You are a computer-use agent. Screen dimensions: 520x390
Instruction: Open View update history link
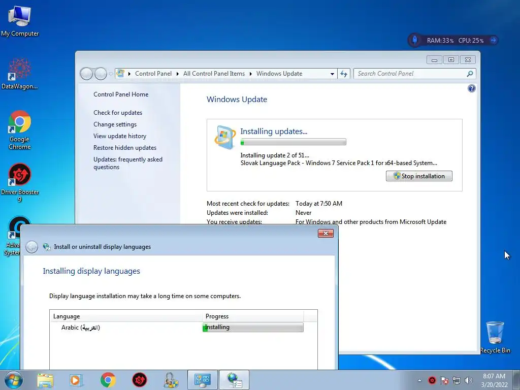pyautogui.click(x=120, y=136)
